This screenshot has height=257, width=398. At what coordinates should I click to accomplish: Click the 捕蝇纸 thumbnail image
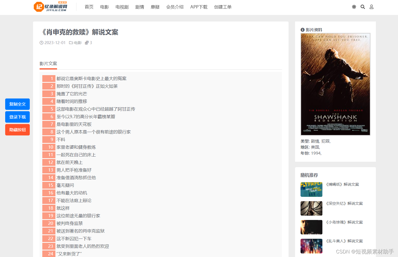311,189
